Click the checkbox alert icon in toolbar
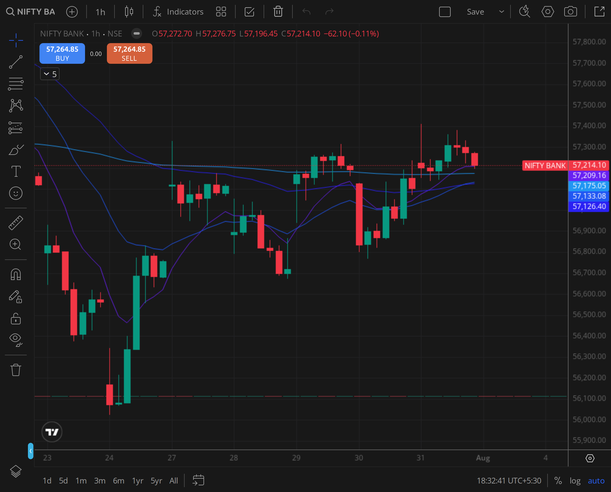This screenshot has height=492, width=611. tap(249, 12)
